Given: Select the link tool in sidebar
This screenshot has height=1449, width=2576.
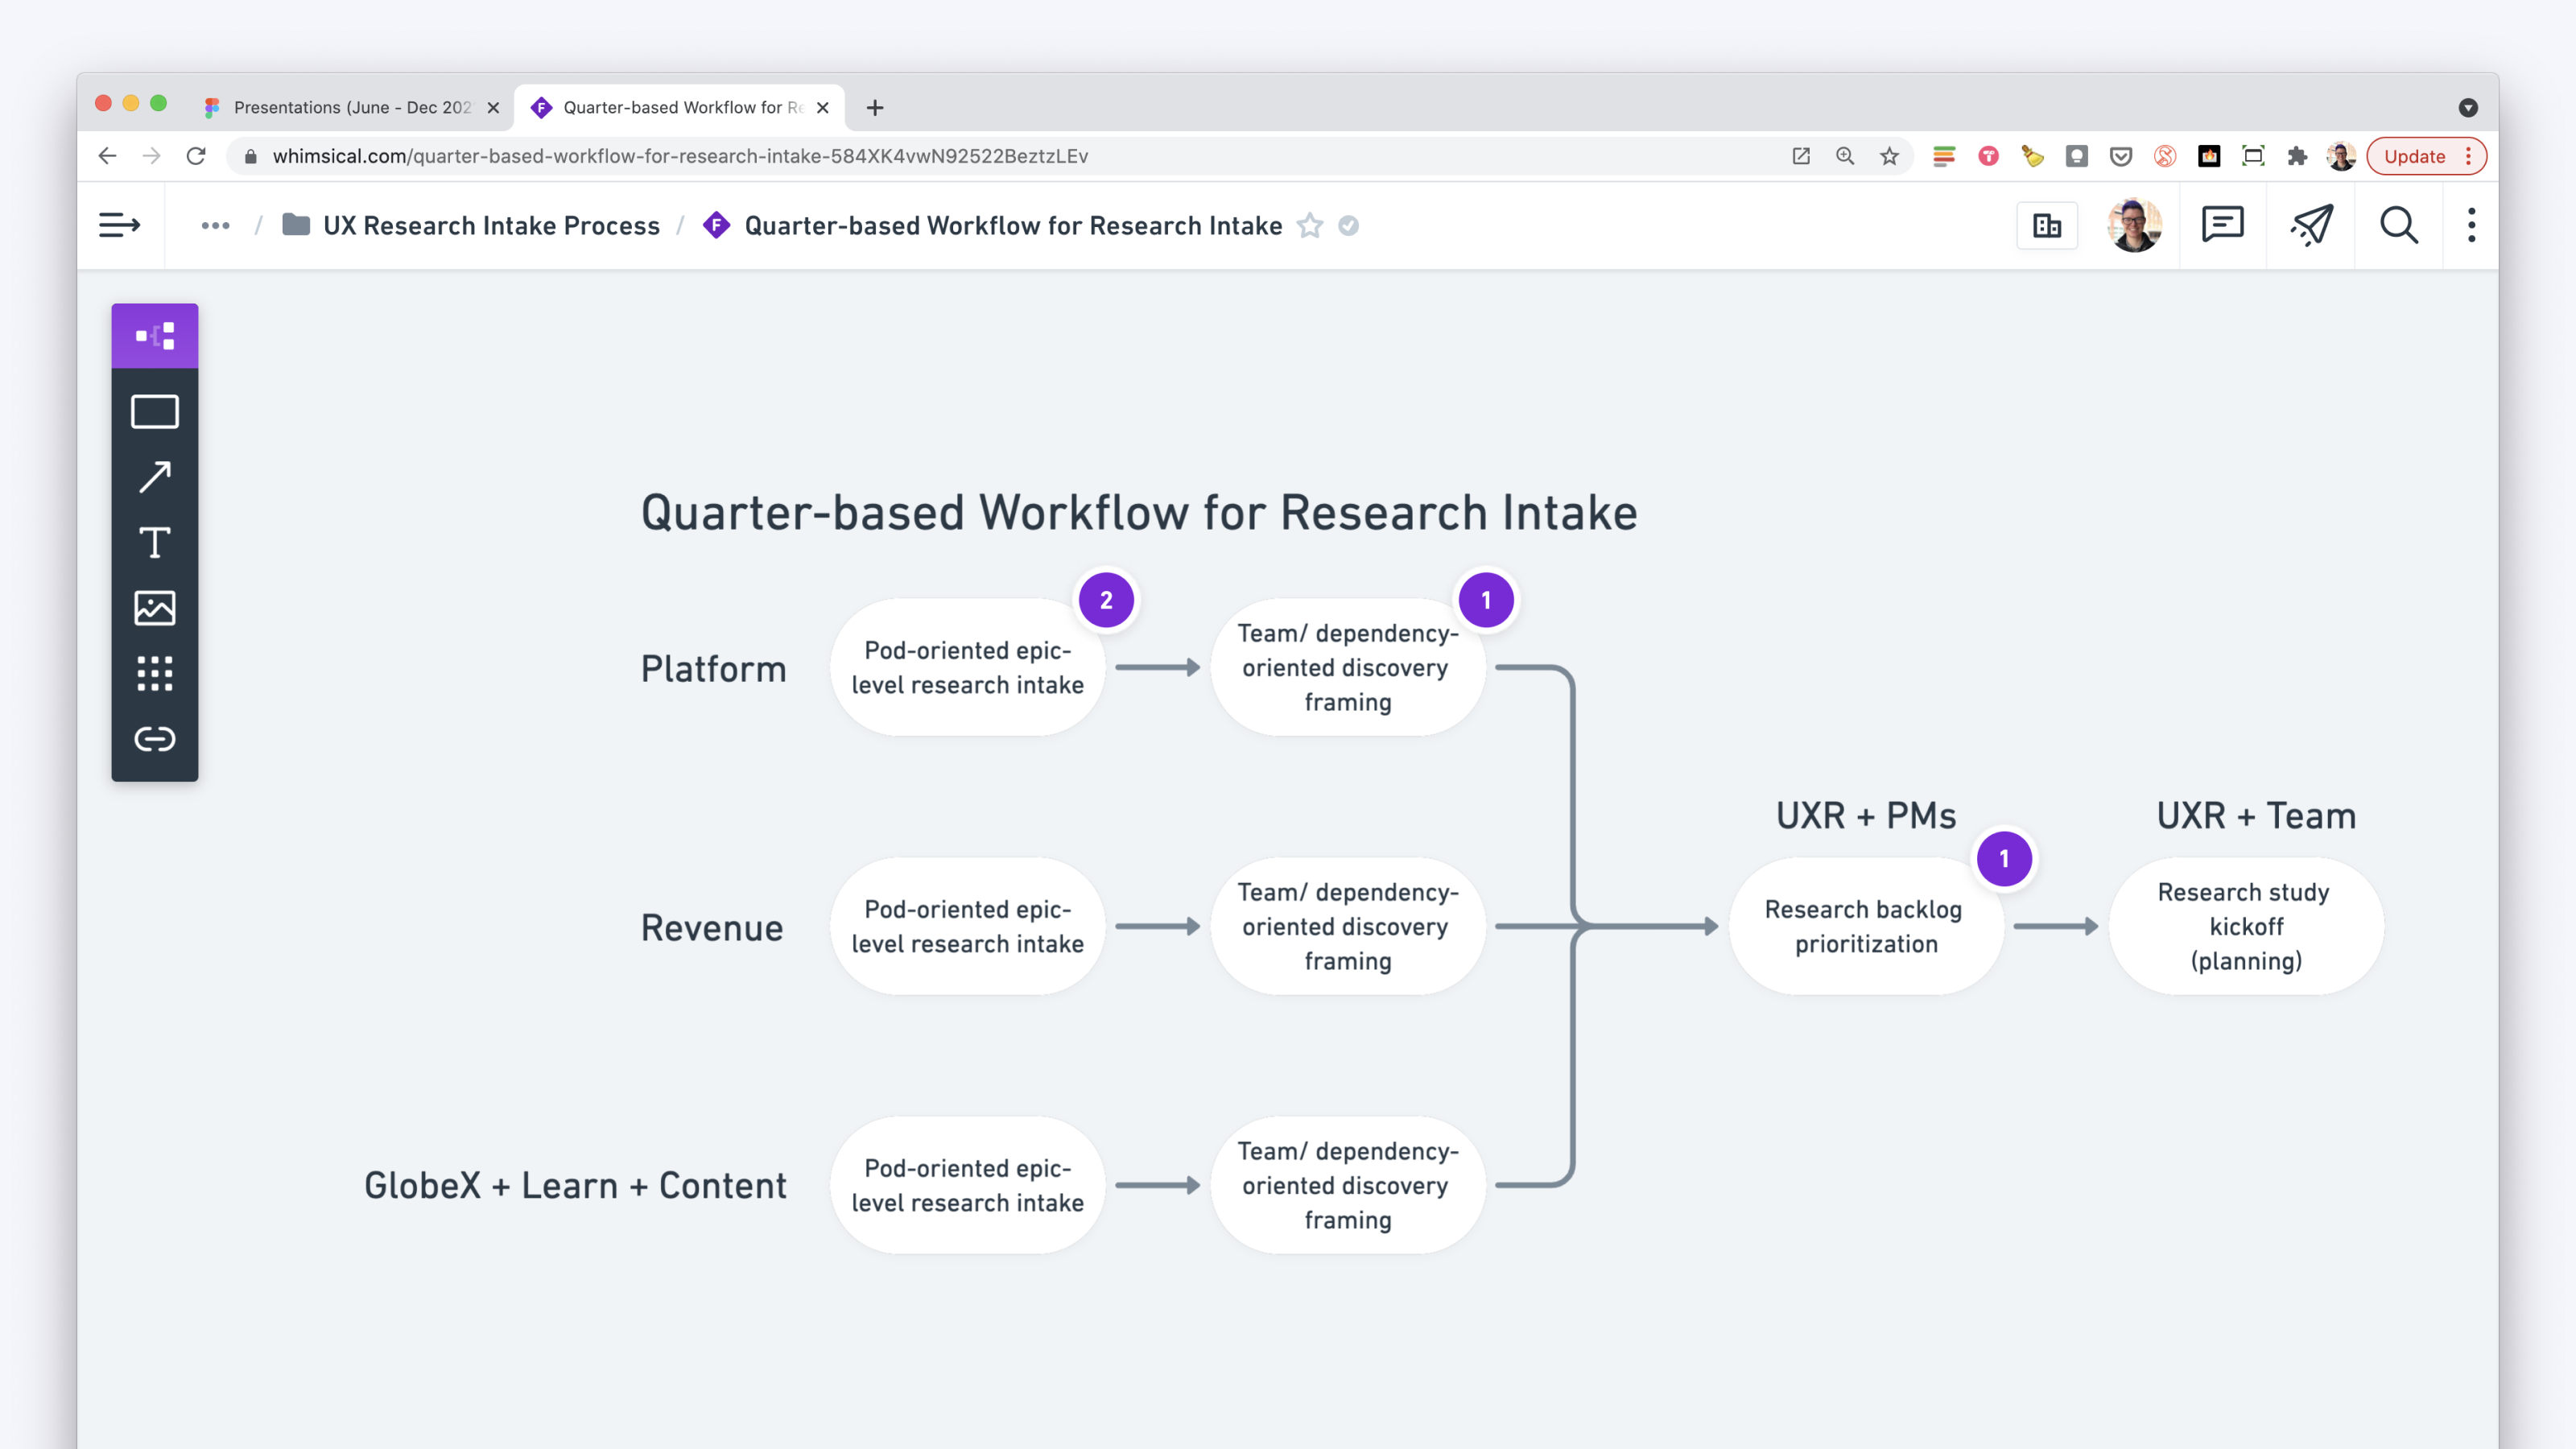Looking at the screenshot, I should (x=155, y=739).
